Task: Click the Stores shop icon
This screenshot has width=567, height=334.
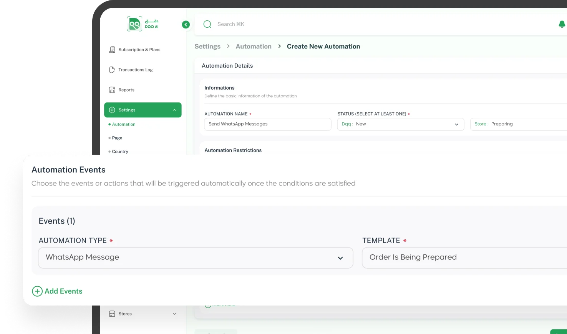Action: coord(112,314)
